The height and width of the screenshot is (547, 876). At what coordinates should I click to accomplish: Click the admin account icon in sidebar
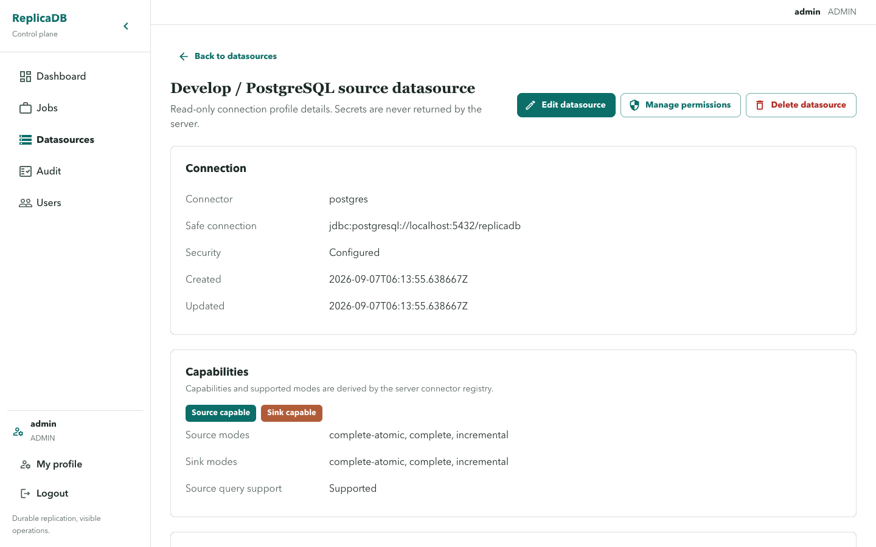tap(18, 432)
